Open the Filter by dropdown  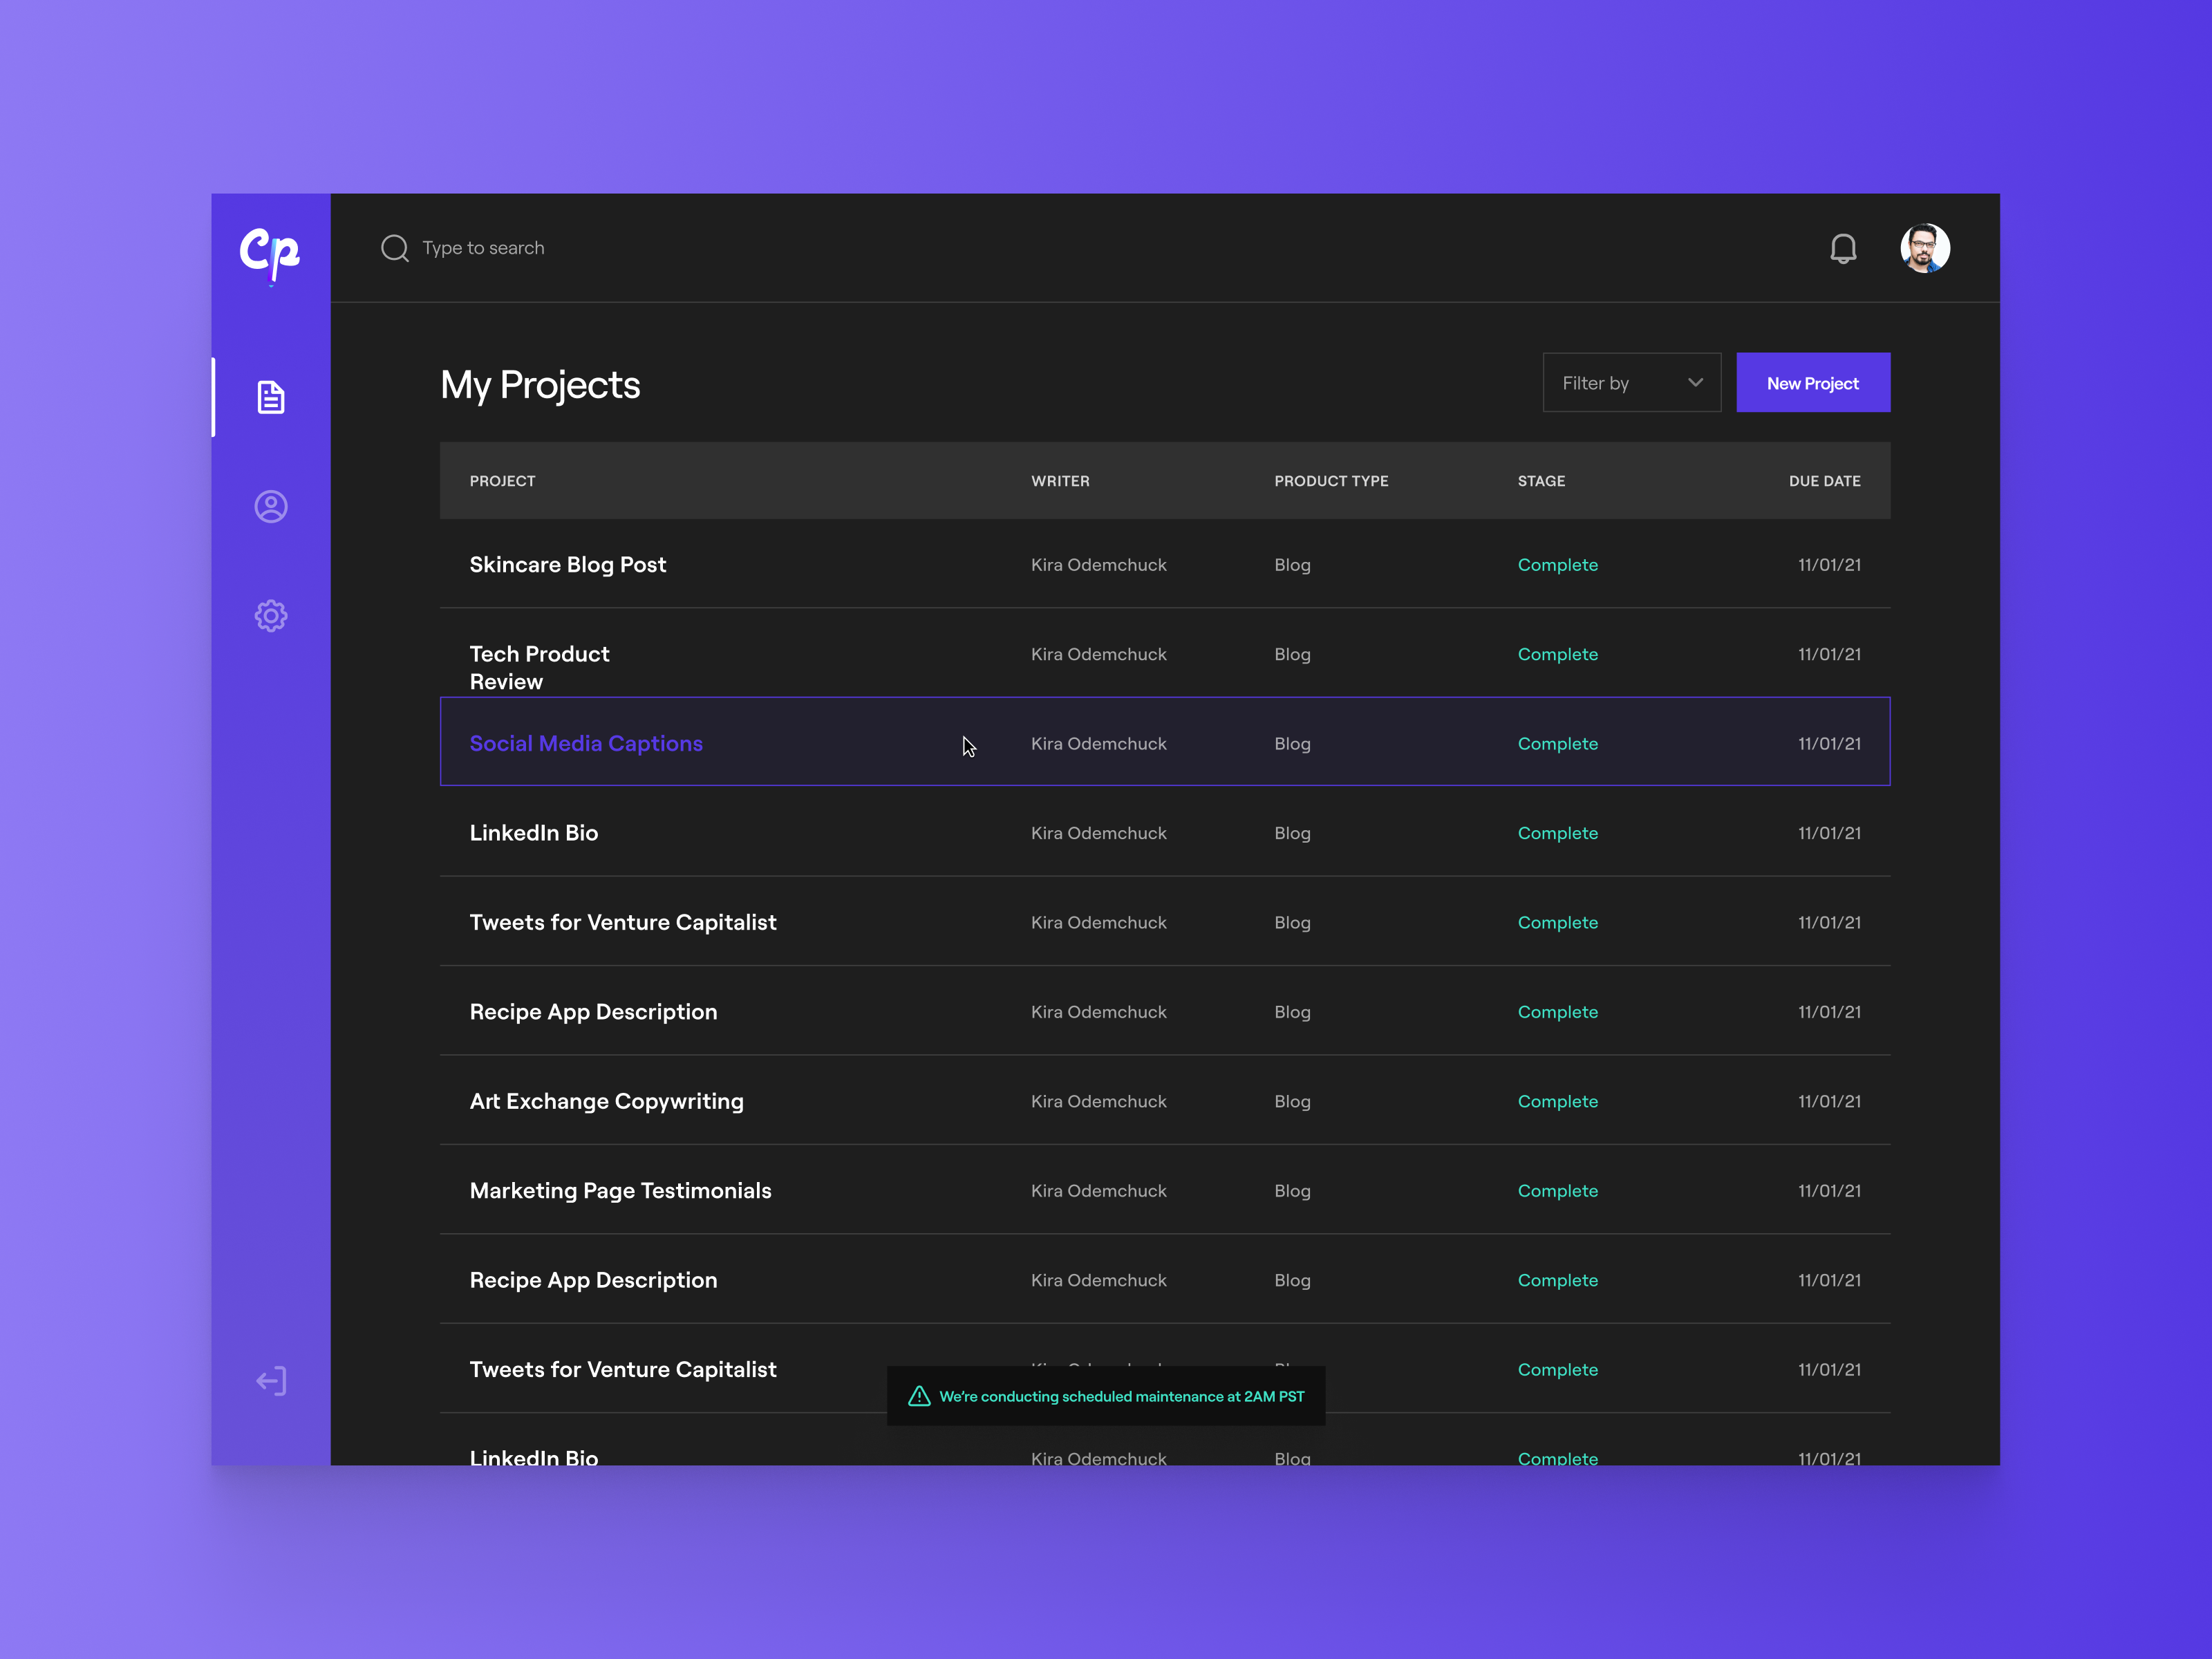(x=1632, y=382)
